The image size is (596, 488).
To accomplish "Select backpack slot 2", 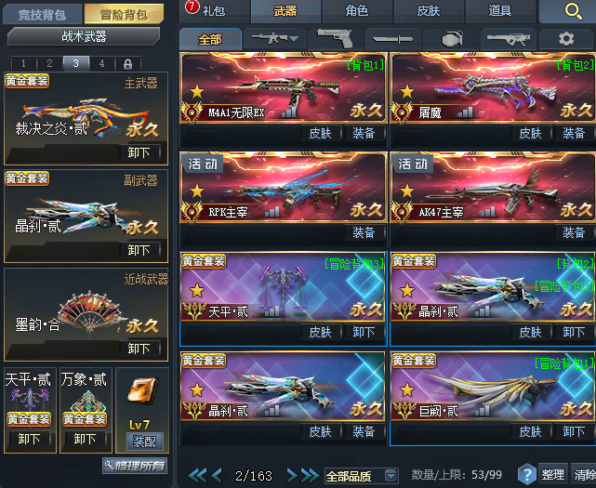I will [x=50, y=63].
